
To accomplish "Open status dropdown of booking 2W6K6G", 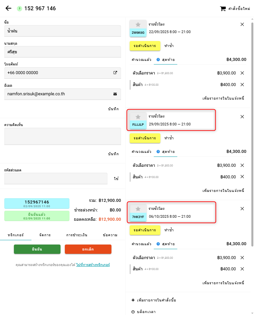I will [x=145, y=46].
